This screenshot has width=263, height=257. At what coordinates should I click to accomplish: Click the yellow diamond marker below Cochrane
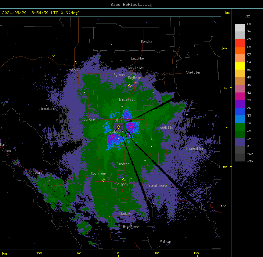(x=104, y=180)
